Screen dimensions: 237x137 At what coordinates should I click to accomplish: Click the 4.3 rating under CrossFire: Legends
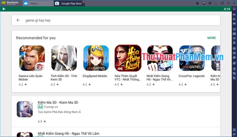click(182, 84)
